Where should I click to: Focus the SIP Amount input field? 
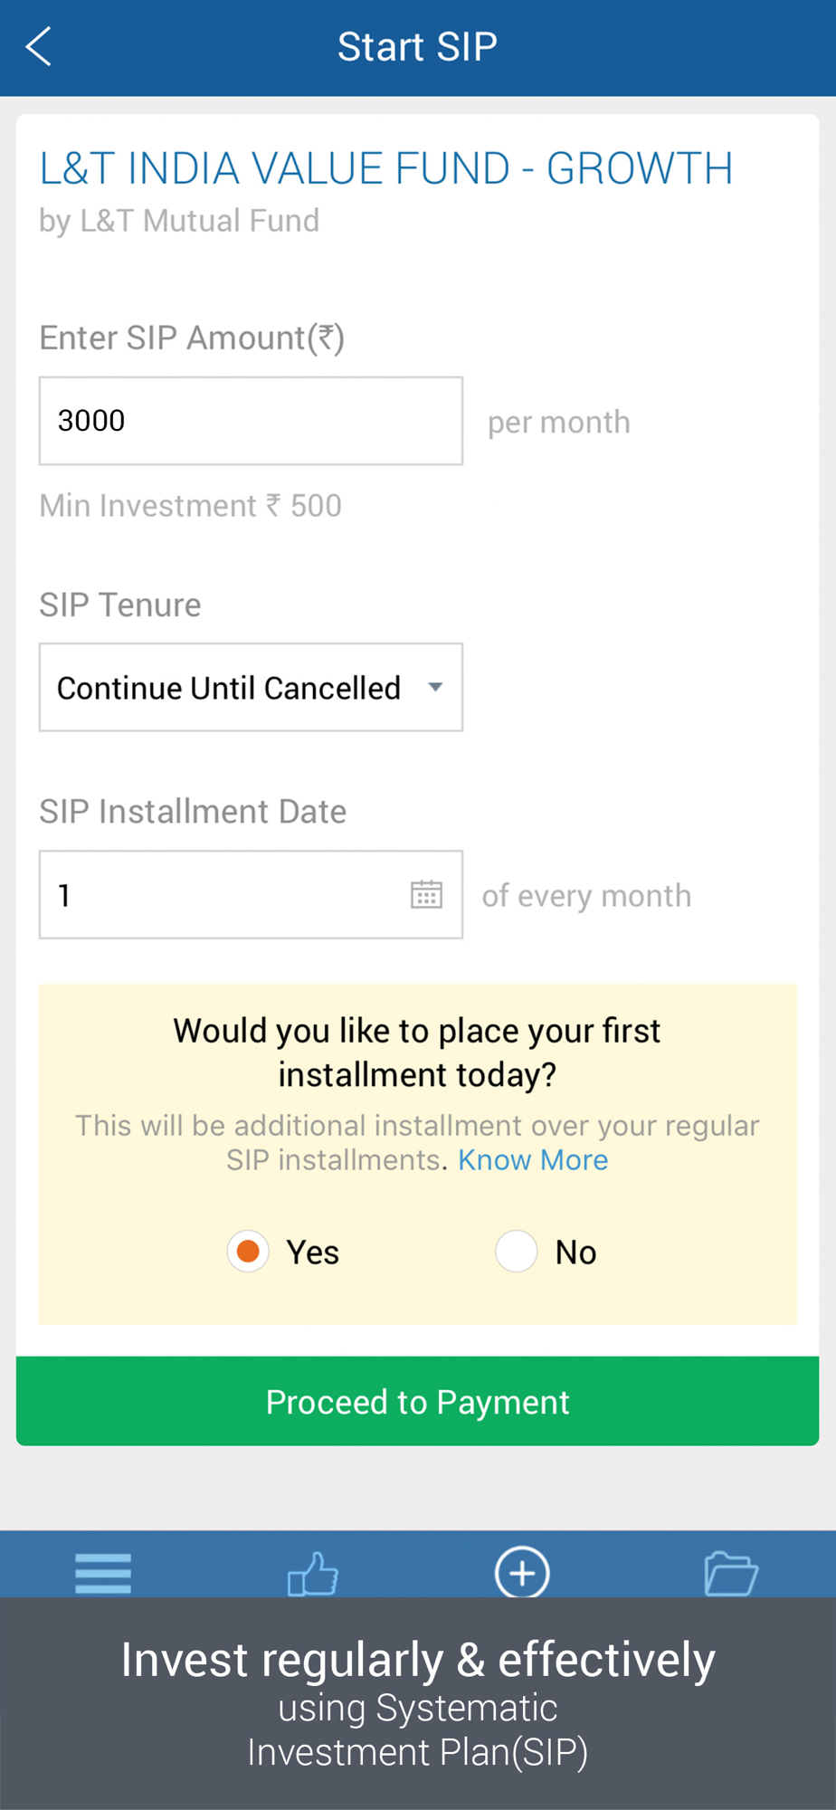pos(251,421)
